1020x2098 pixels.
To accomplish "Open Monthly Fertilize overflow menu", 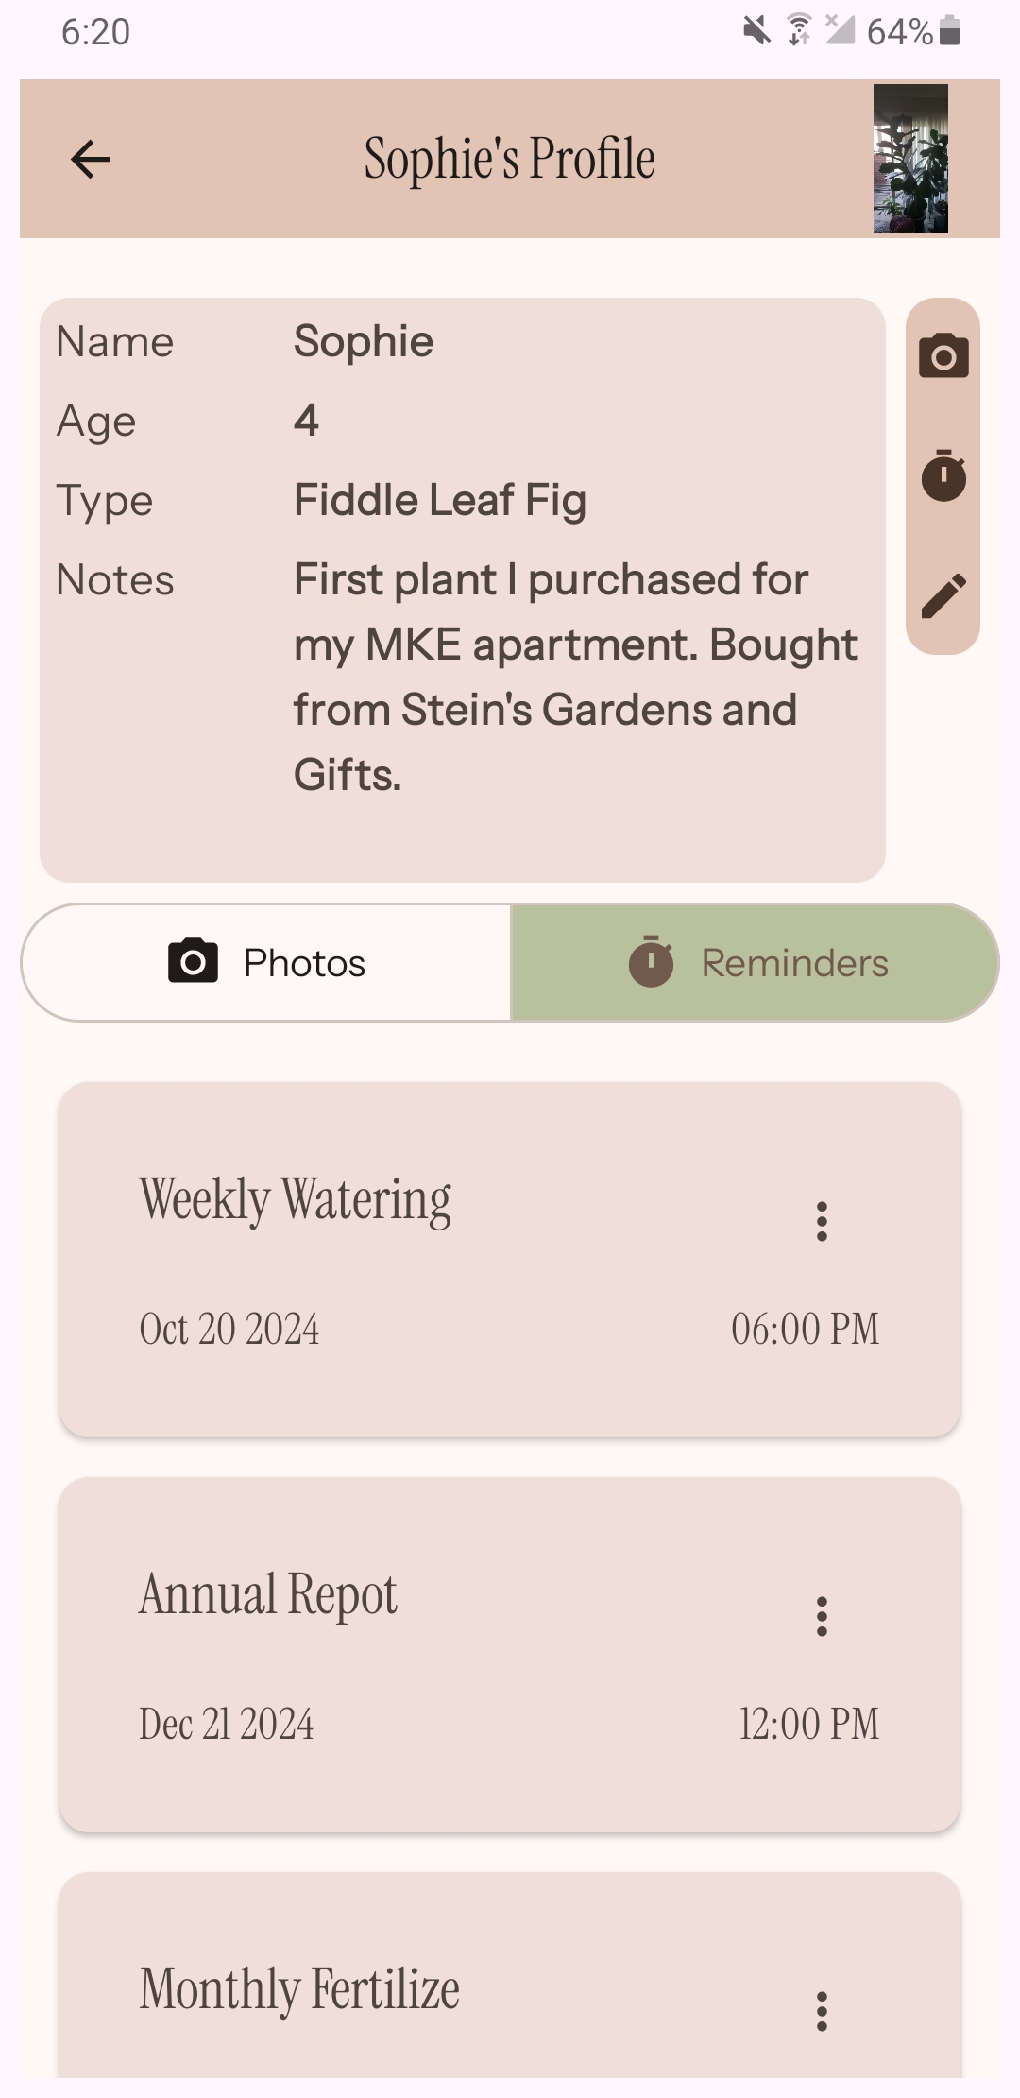I will click(822, 2011).
